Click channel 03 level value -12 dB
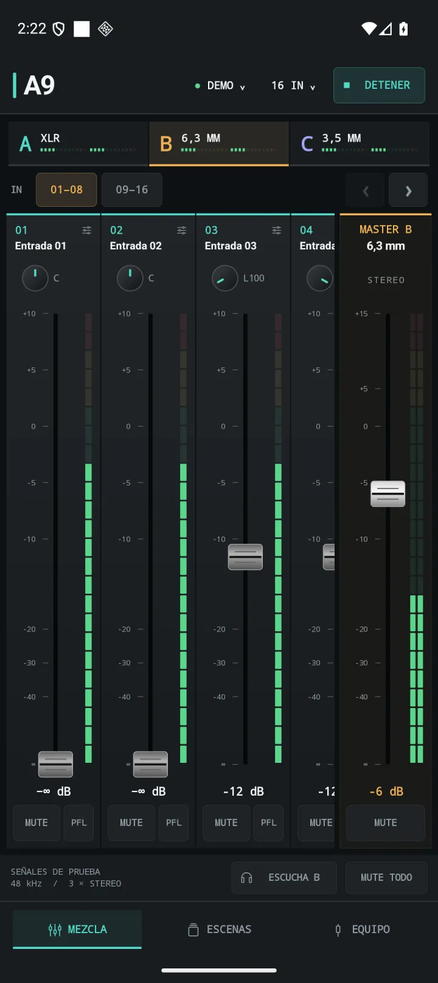Screen dimensions: 438x983 coord(243,791)
